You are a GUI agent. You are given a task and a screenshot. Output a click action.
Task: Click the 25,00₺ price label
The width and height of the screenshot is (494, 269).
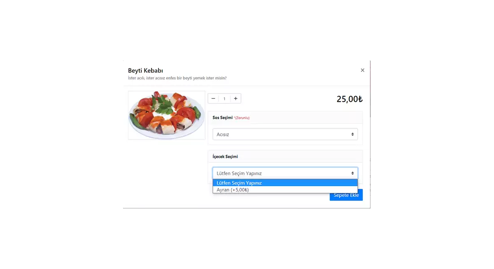pos(349,99)
